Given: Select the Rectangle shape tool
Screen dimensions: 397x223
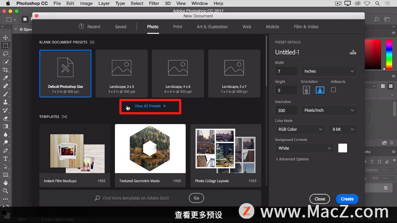Looking at the screenshot, I should [x=5, y=175].
